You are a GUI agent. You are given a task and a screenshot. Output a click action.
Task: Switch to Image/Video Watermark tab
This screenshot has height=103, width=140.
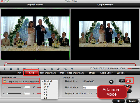tap(72, 73)
